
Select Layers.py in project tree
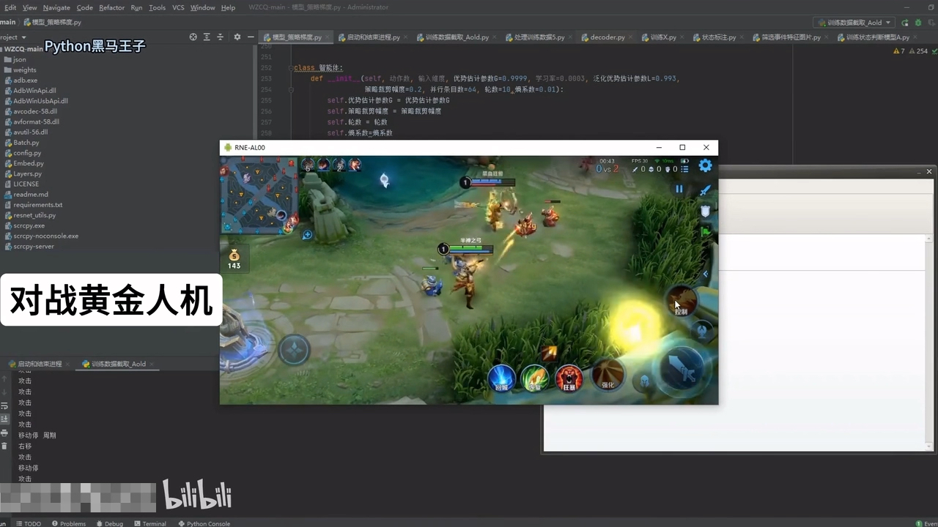click(27, 173)
